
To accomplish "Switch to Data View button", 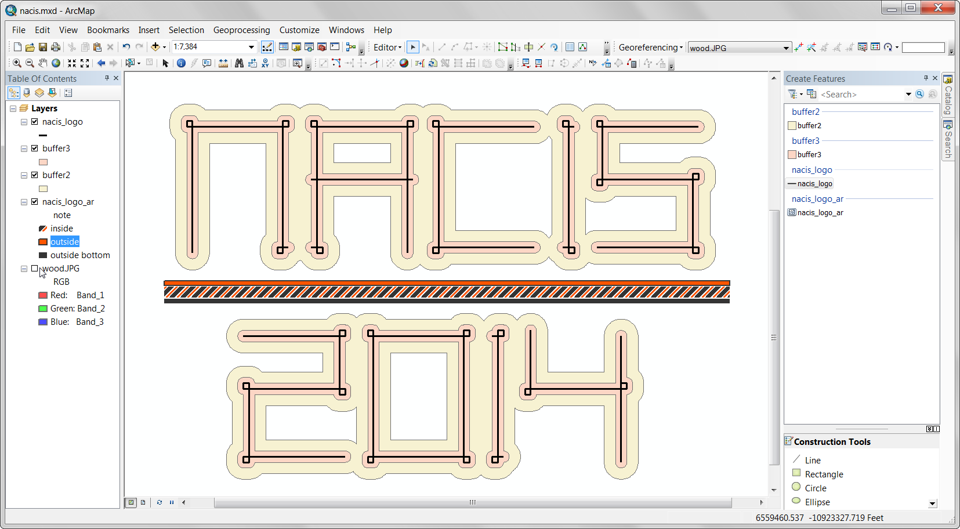I will click(131, 502).
